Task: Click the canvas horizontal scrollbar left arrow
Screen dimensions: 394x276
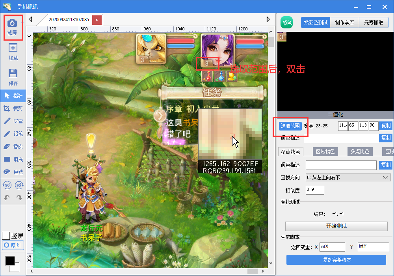Action: [x=32, y=271]
